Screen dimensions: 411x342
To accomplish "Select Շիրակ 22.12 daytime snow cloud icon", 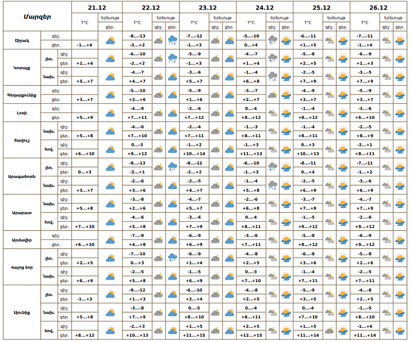I will pos(172,40).
